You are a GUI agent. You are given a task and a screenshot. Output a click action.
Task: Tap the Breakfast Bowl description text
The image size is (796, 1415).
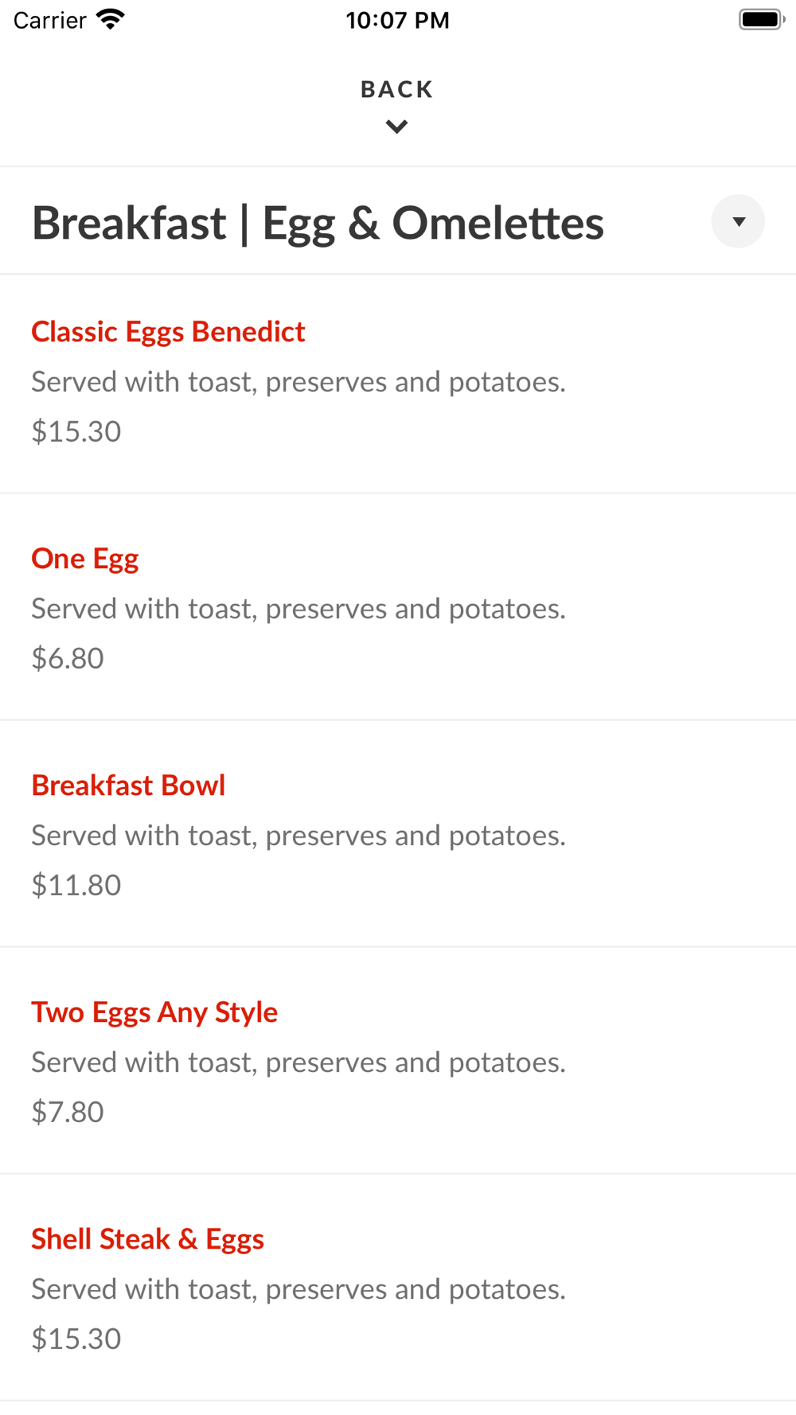coord(298,836)
